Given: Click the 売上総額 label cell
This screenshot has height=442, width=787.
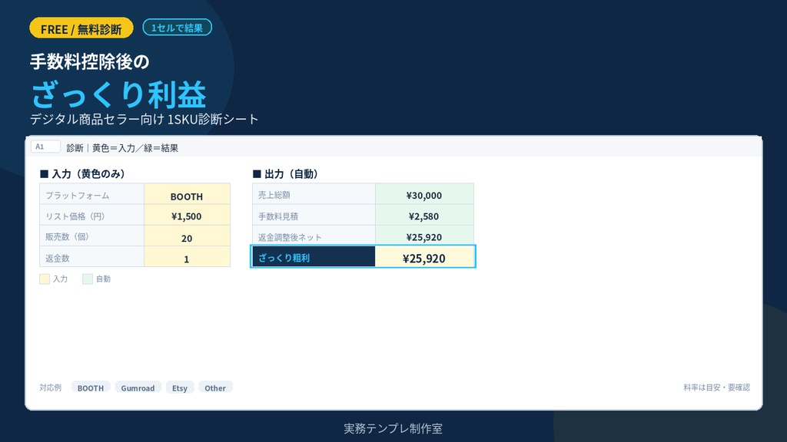Looking at the screenshot, I should (314, 194).
